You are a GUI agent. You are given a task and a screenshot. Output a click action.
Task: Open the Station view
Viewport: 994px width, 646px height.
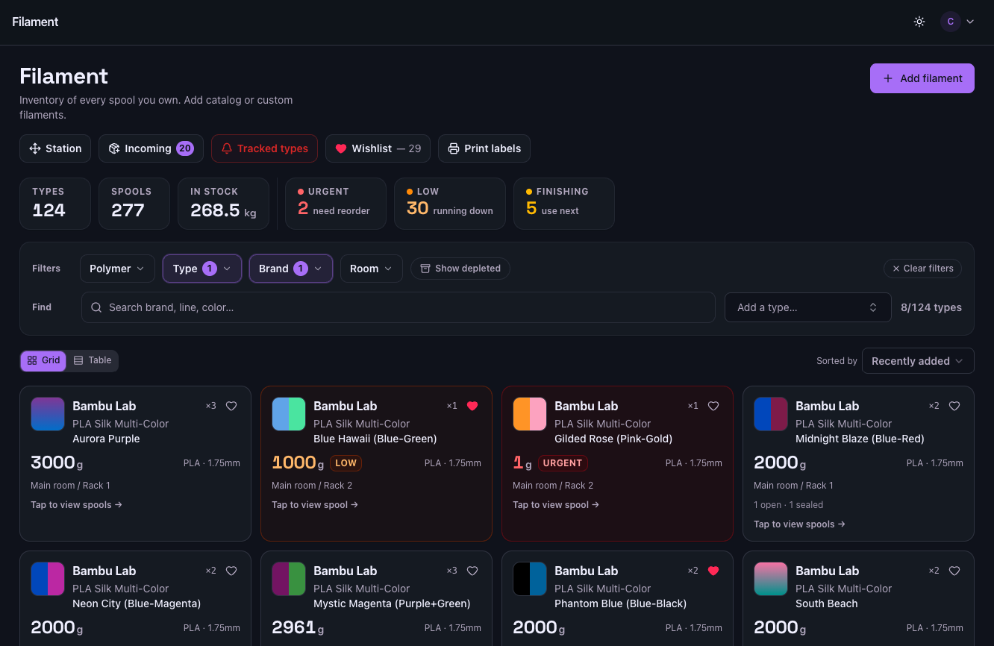55,148
